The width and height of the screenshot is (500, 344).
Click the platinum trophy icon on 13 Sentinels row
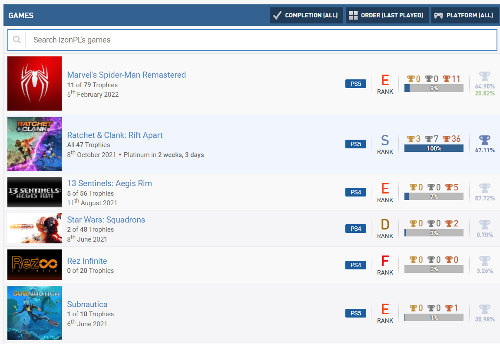coord(485,188)
